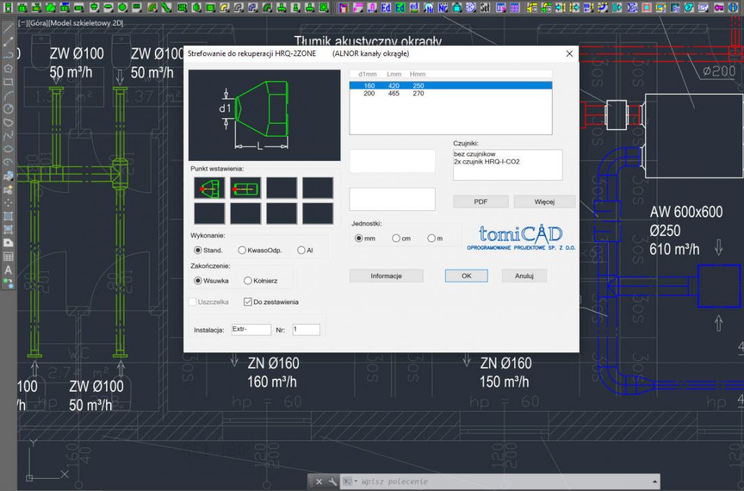Click the X icon in command line bar

pyautogui.click(x=319, y=482)
